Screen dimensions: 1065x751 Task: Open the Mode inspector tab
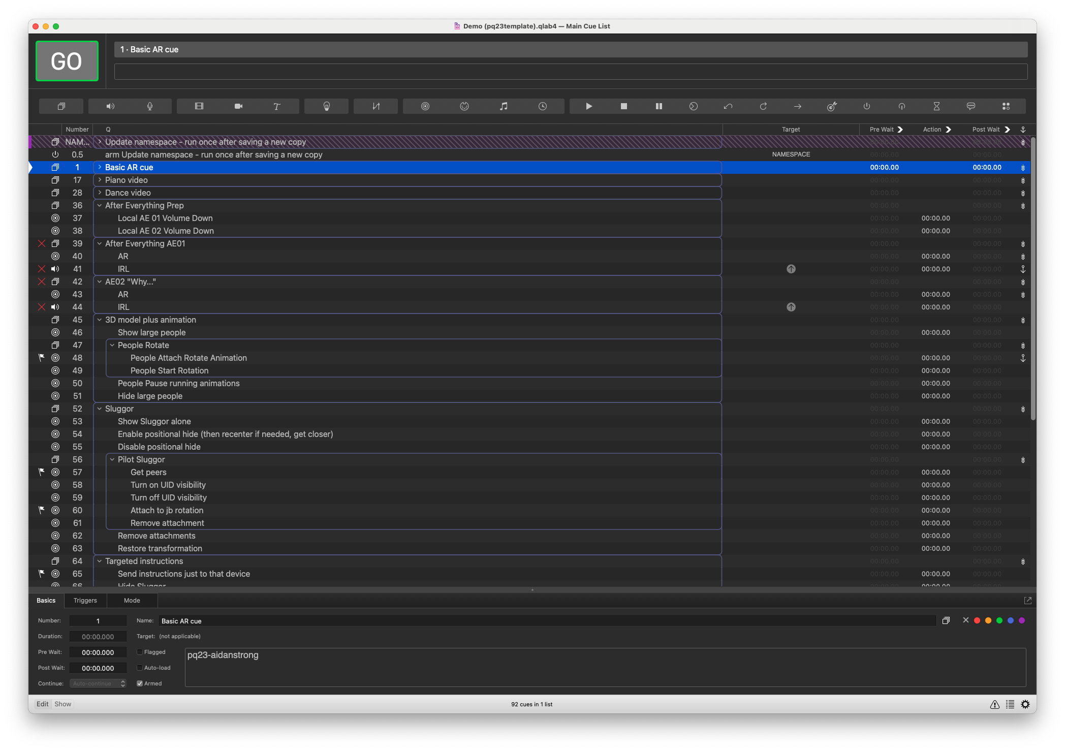(x=132, y=600)
